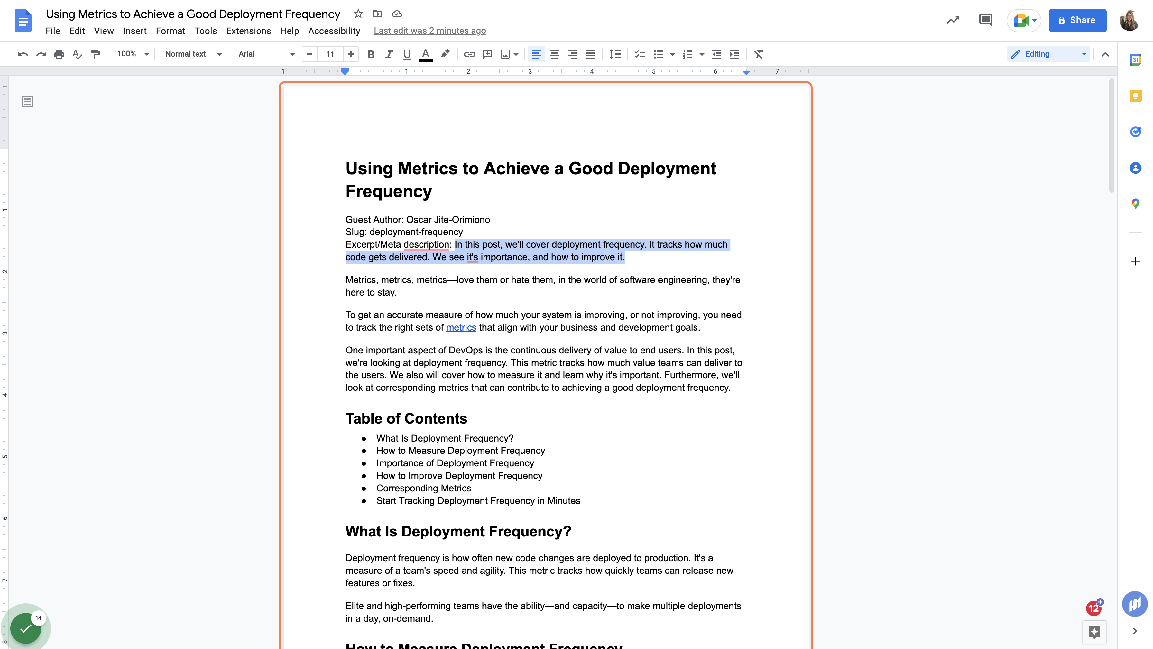The image size is (1153, 649).
Task: Pick a highlight color with the marker
Action: point(445,54)
